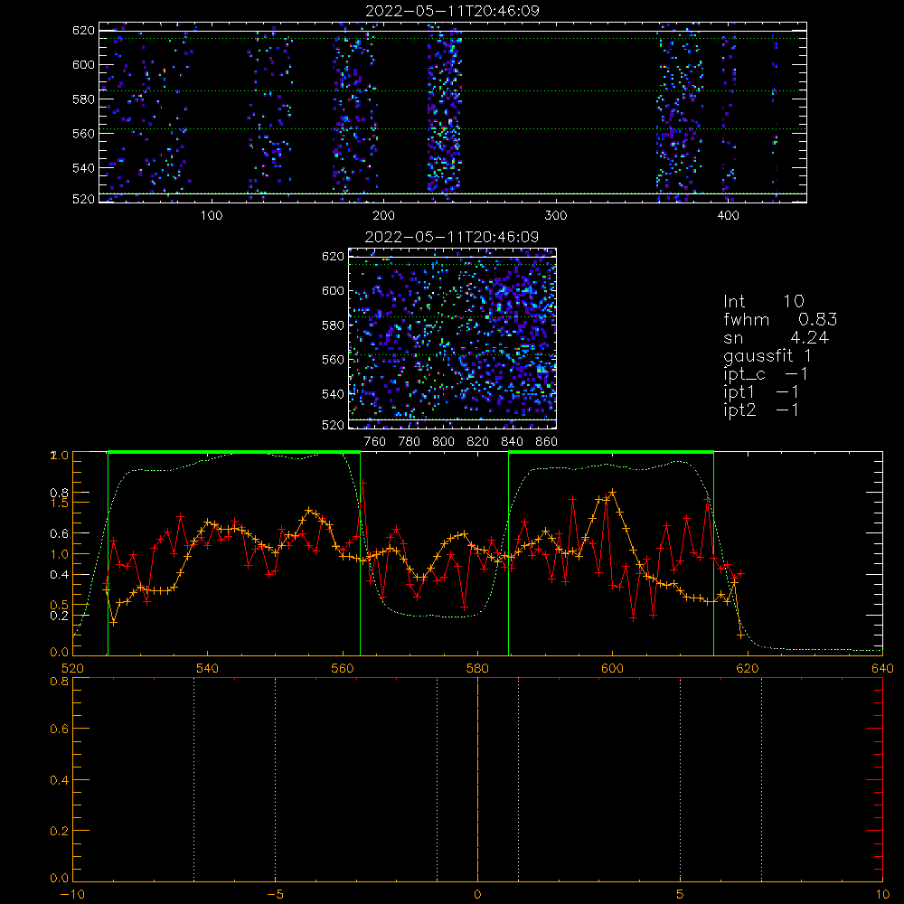Click x-axis label 760 on middle image
Viewport: 904px width, 904px height.
(x=375, y=442)
